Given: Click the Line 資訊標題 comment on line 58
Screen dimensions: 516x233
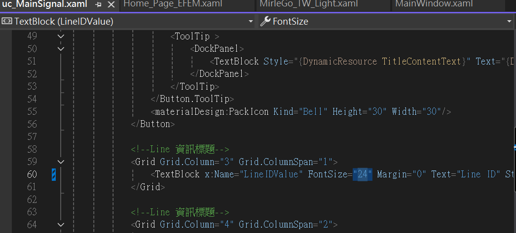Looking at the screenshot, I should [180, 149].
